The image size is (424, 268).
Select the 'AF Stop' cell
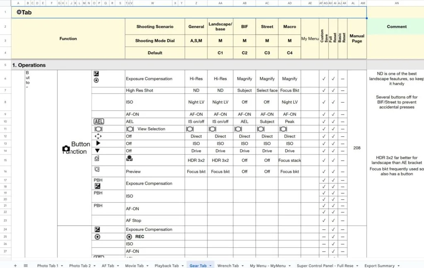click(155, 220)
